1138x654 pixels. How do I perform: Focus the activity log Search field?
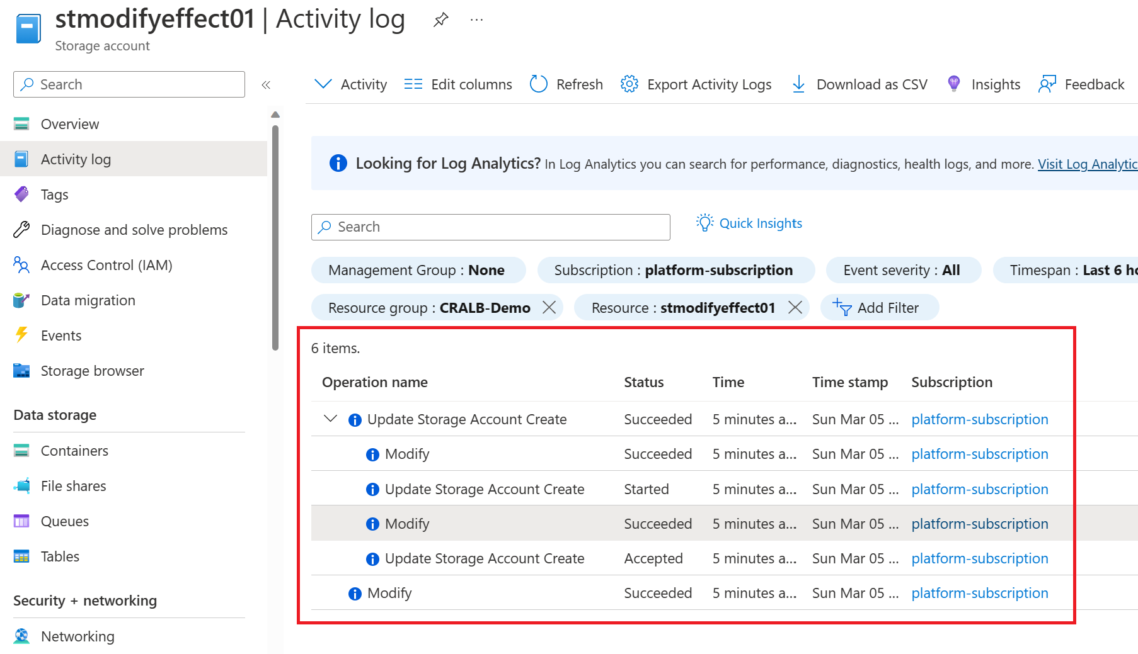point(490,227)
